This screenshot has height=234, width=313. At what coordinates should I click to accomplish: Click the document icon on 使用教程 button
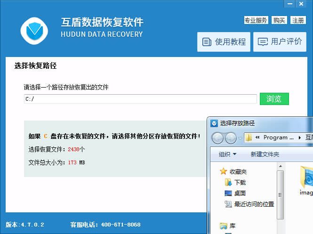click(207, 42)
